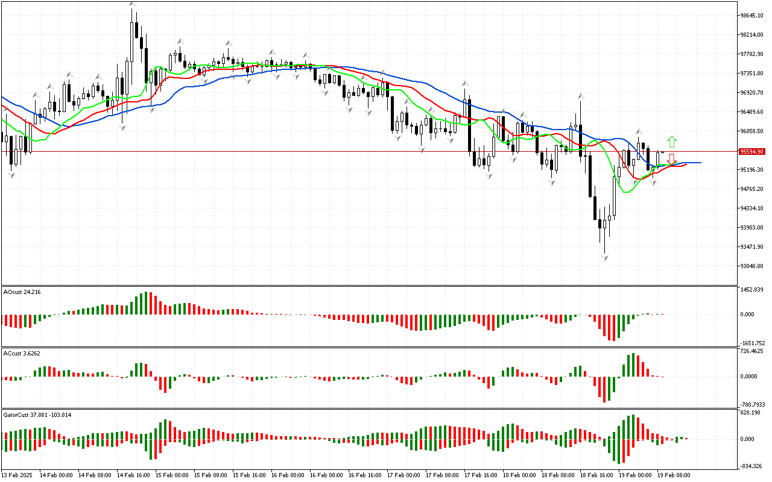Image resolution: width=772 pixels, height=482 pixels.
Task: Click the green up arrow signal
Action: 672,142
